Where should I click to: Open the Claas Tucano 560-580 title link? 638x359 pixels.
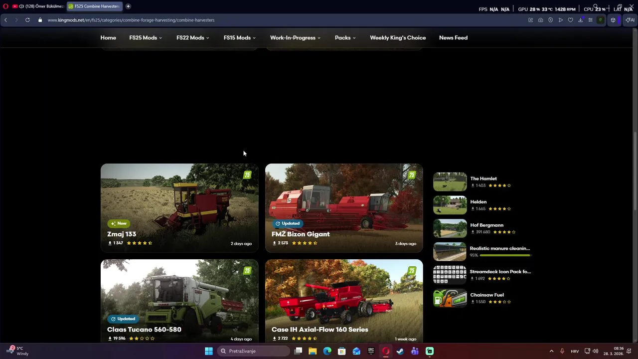[x=144, y=330]
